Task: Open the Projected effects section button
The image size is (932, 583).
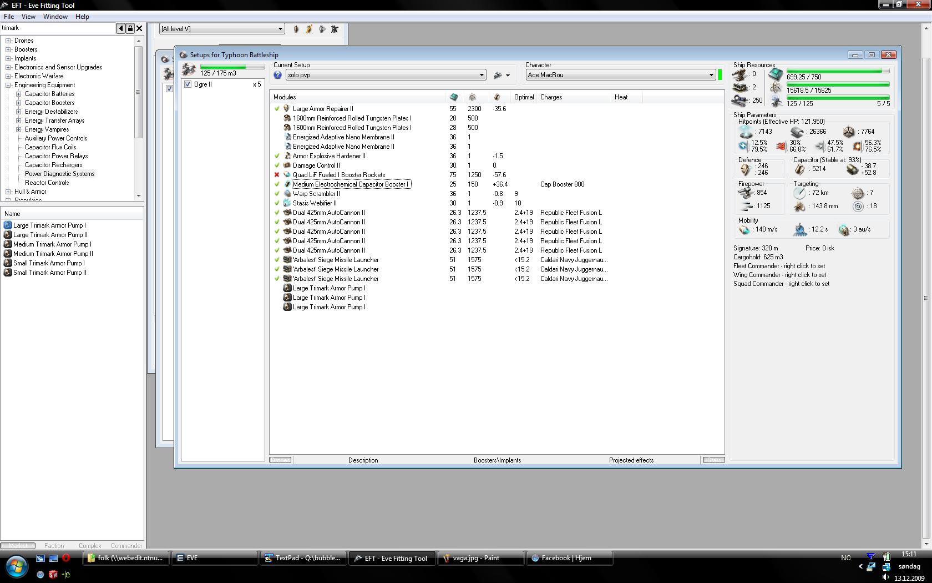Action: [x=631, y=460]
